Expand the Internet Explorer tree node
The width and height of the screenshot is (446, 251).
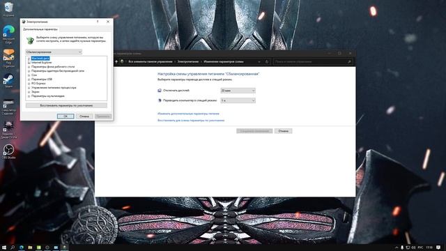[x=29, y=62]
